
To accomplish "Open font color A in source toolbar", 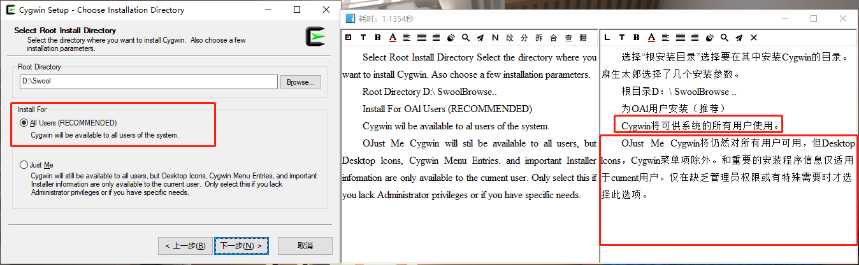I will pos(393,38).
